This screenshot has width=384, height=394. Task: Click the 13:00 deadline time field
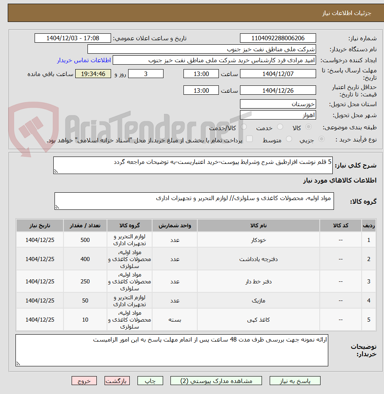click(201, 74)
